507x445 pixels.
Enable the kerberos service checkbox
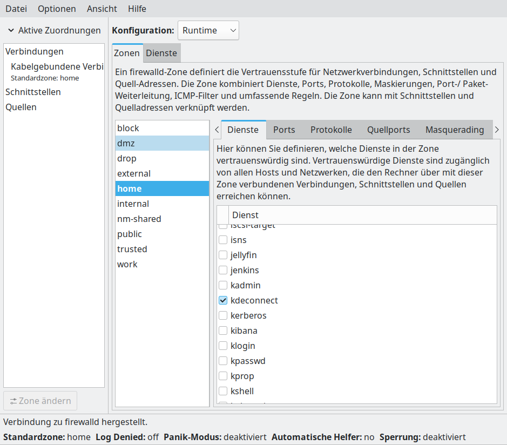(x=223, y=315)
